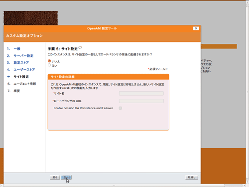Viewport: 249px width, 187px height.
Task: Click step 7 概要 label
Action: click(x=17, y=91)
